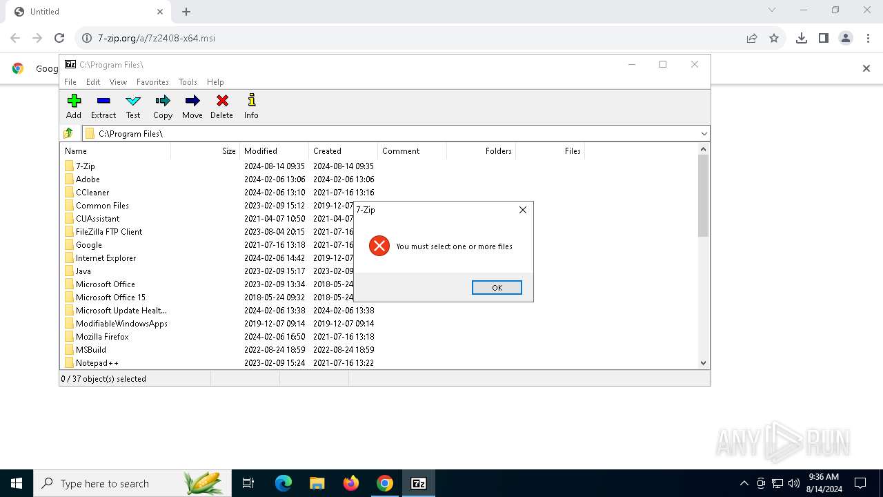The image size is (883, 497).
Task: Sort by the Comment column header
Action: point(412,150)
